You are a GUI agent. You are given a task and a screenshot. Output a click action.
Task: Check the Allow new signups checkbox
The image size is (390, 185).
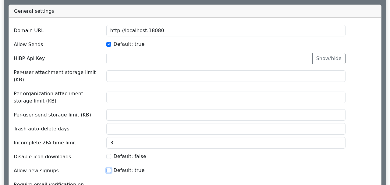[x=109, y=170]
